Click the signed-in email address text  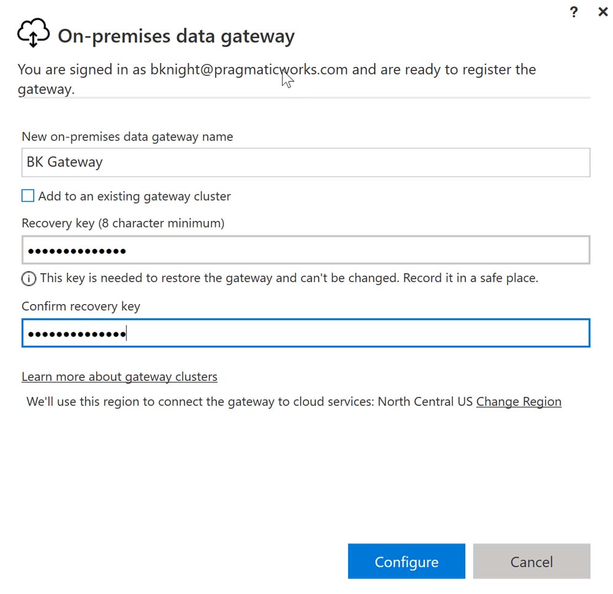pyautogui.click(x=249, y=69)
